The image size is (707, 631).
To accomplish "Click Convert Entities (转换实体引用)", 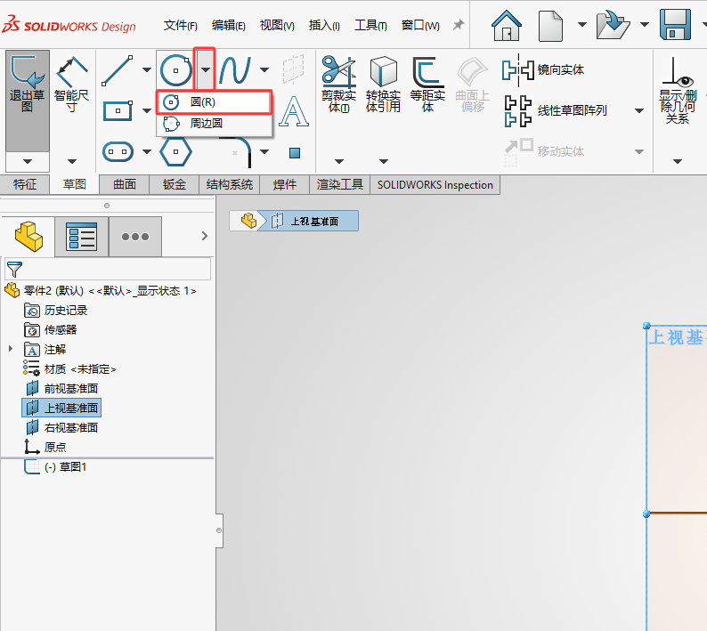I will [383, 84].
